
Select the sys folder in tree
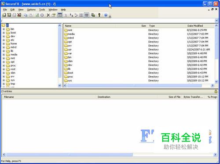(x=13, y=80)
